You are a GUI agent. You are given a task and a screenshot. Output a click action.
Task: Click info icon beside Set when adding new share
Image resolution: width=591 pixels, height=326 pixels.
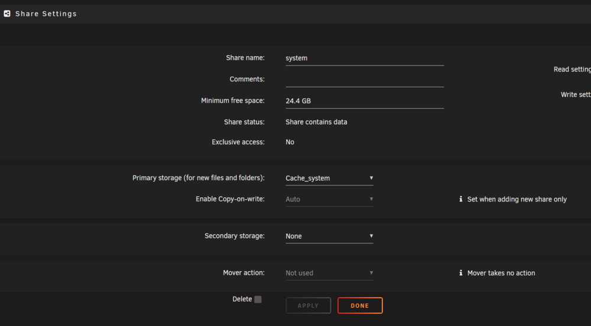point(460,199)
